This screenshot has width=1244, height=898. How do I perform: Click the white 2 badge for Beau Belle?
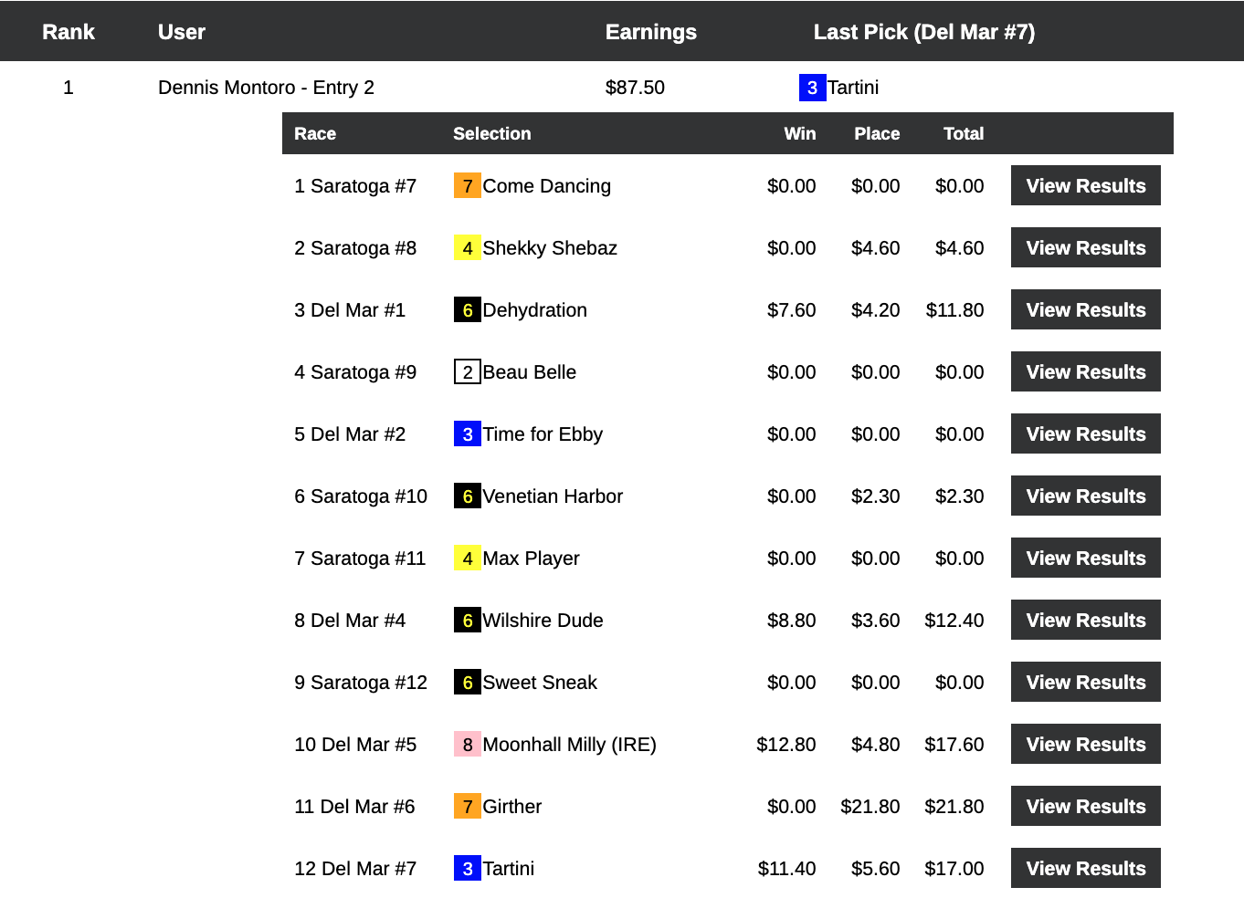tap(467, 372)
